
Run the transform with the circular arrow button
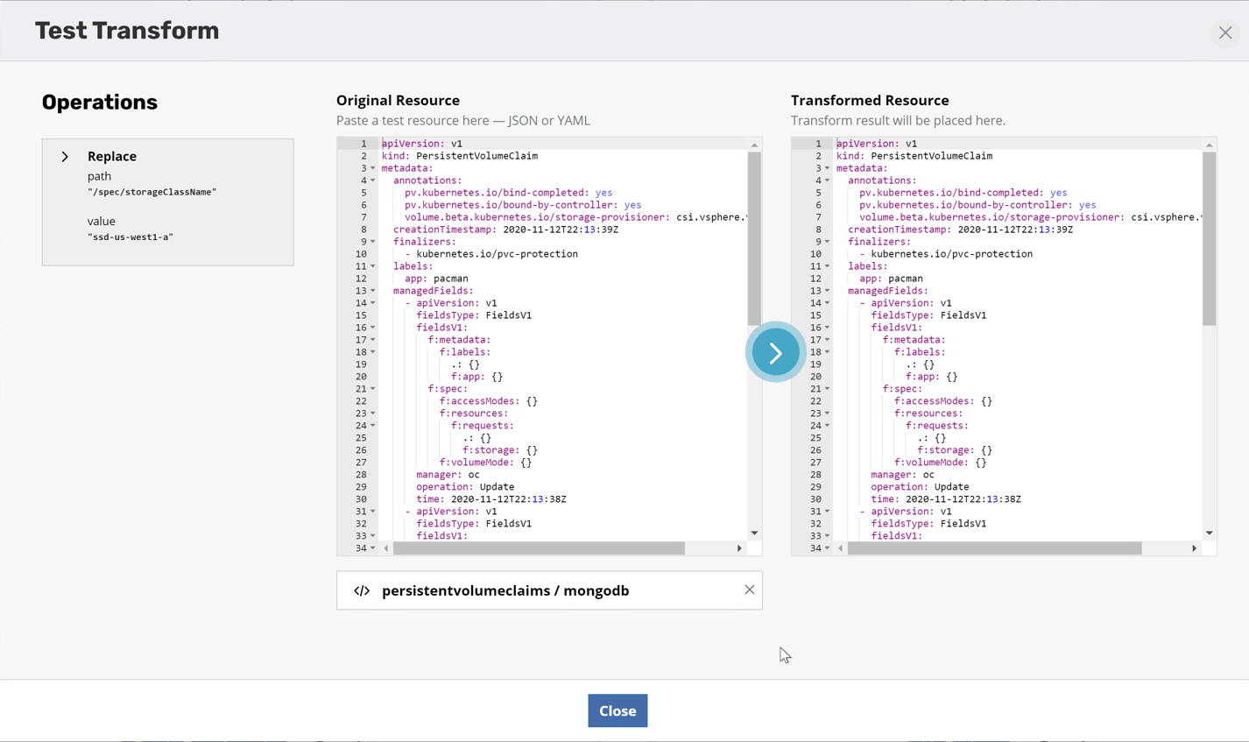click(775, 352)
